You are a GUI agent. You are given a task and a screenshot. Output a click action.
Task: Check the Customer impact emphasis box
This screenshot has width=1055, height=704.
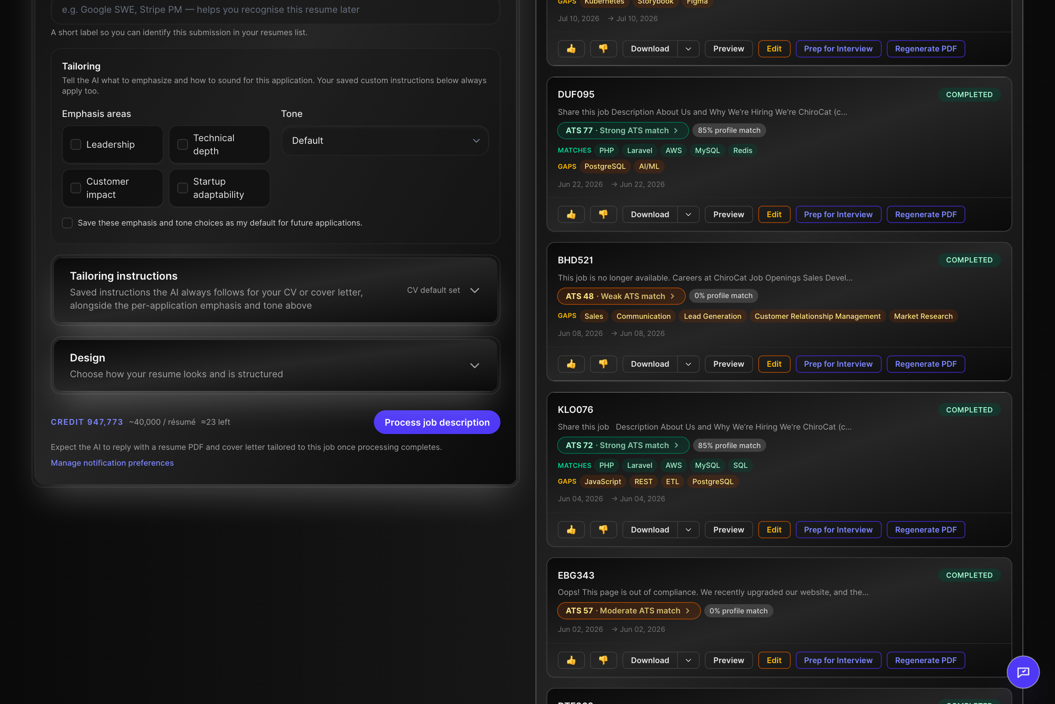click(76, 188)
